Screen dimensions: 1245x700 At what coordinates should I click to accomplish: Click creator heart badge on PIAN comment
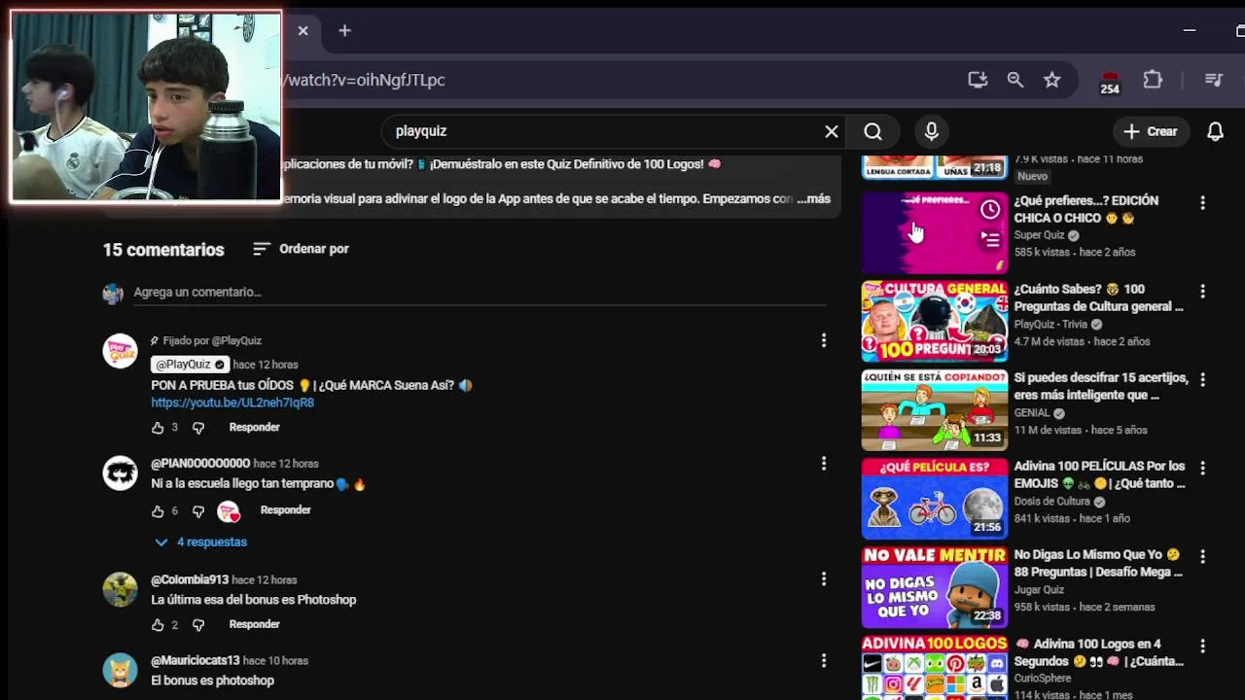click(x=229, y=511)
